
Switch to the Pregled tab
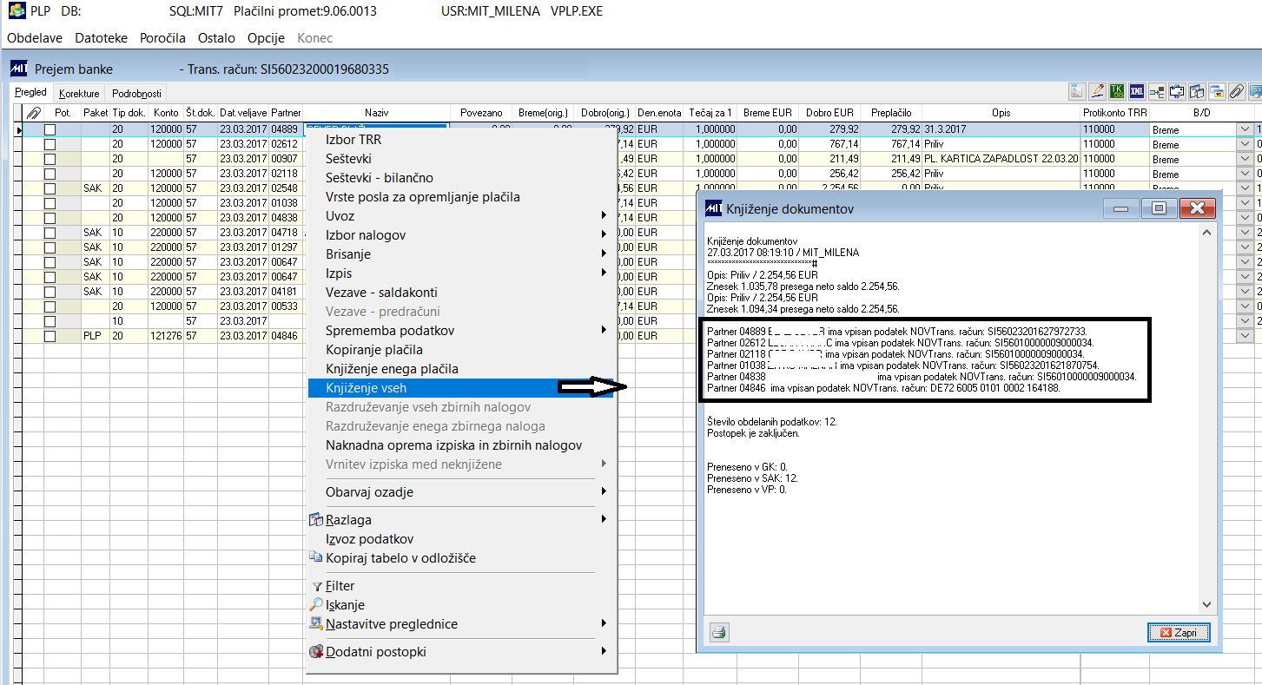click(30, 92)
